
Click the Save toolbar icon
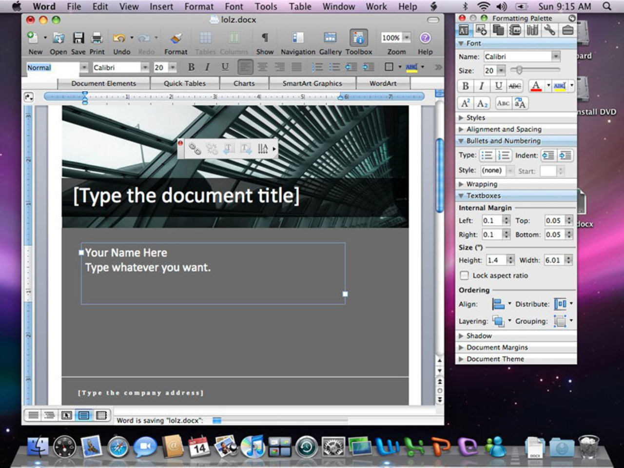(x=78, y=39)
